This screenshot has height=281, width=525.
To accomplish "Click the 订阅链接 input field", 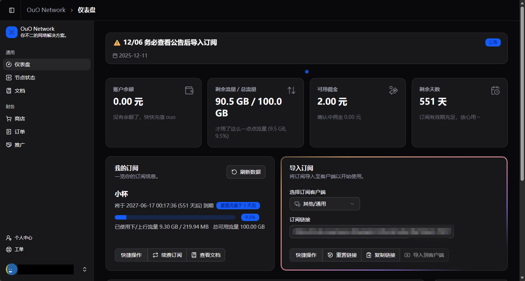I will click(371, 232).
